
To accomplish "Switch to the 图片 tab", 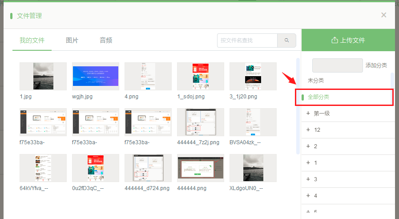I will pyautogui.click(x=72, y=41).
